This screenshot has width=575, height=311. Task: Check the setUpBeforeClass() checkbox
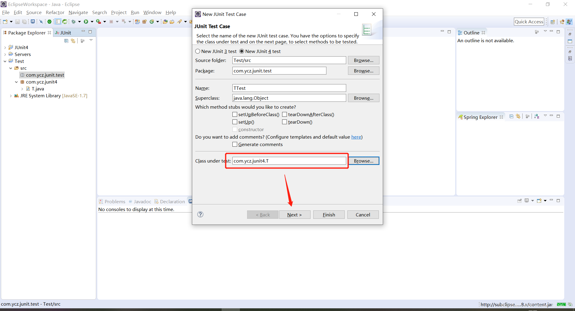pos(235,114)
